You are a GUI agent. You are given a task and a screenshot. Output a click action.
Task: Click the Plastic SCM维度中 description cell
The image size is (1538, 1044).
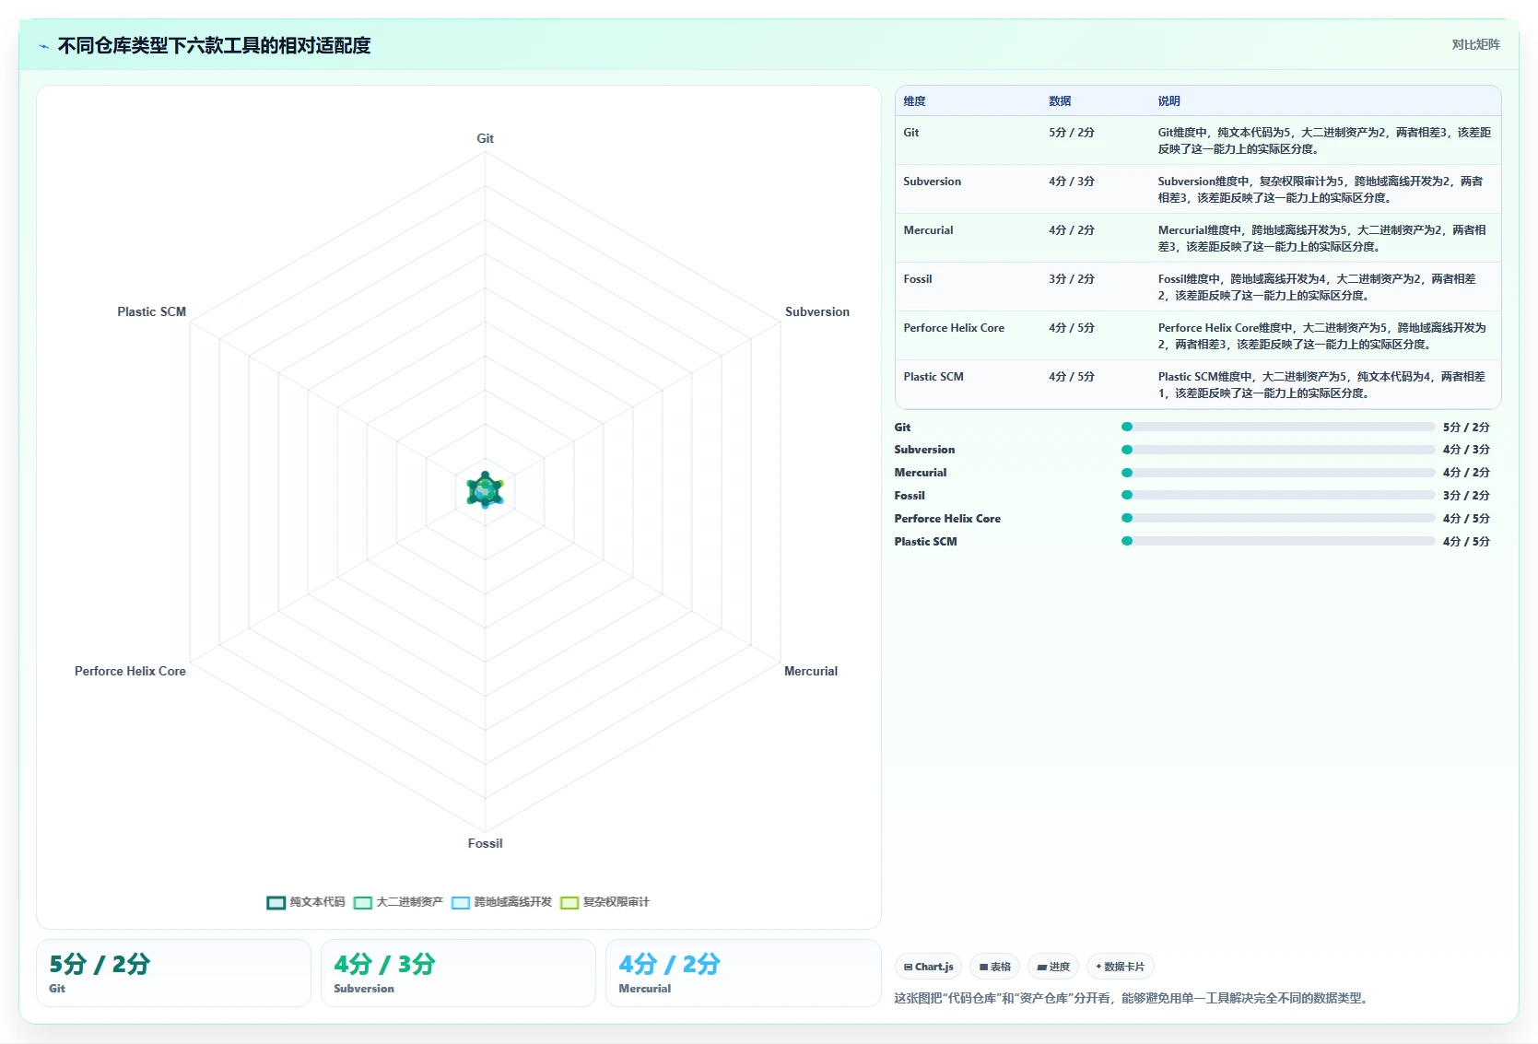[x=1325, y=384]
